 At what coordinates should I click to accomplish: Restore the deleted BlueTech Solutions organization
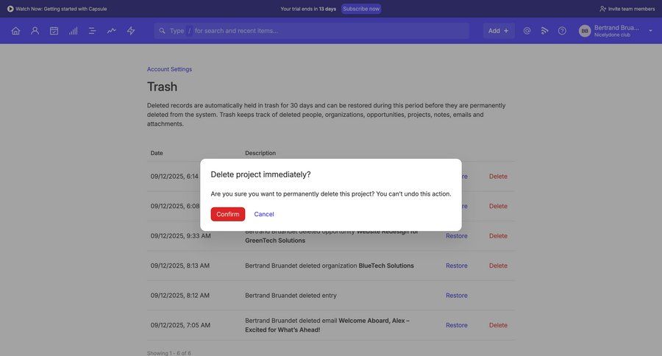pos(456,266)
